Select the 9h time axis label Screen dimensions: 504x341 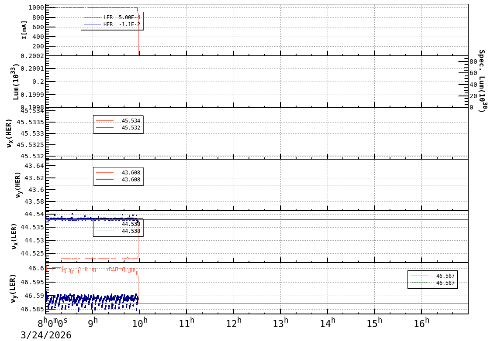(x=93, y=323)
